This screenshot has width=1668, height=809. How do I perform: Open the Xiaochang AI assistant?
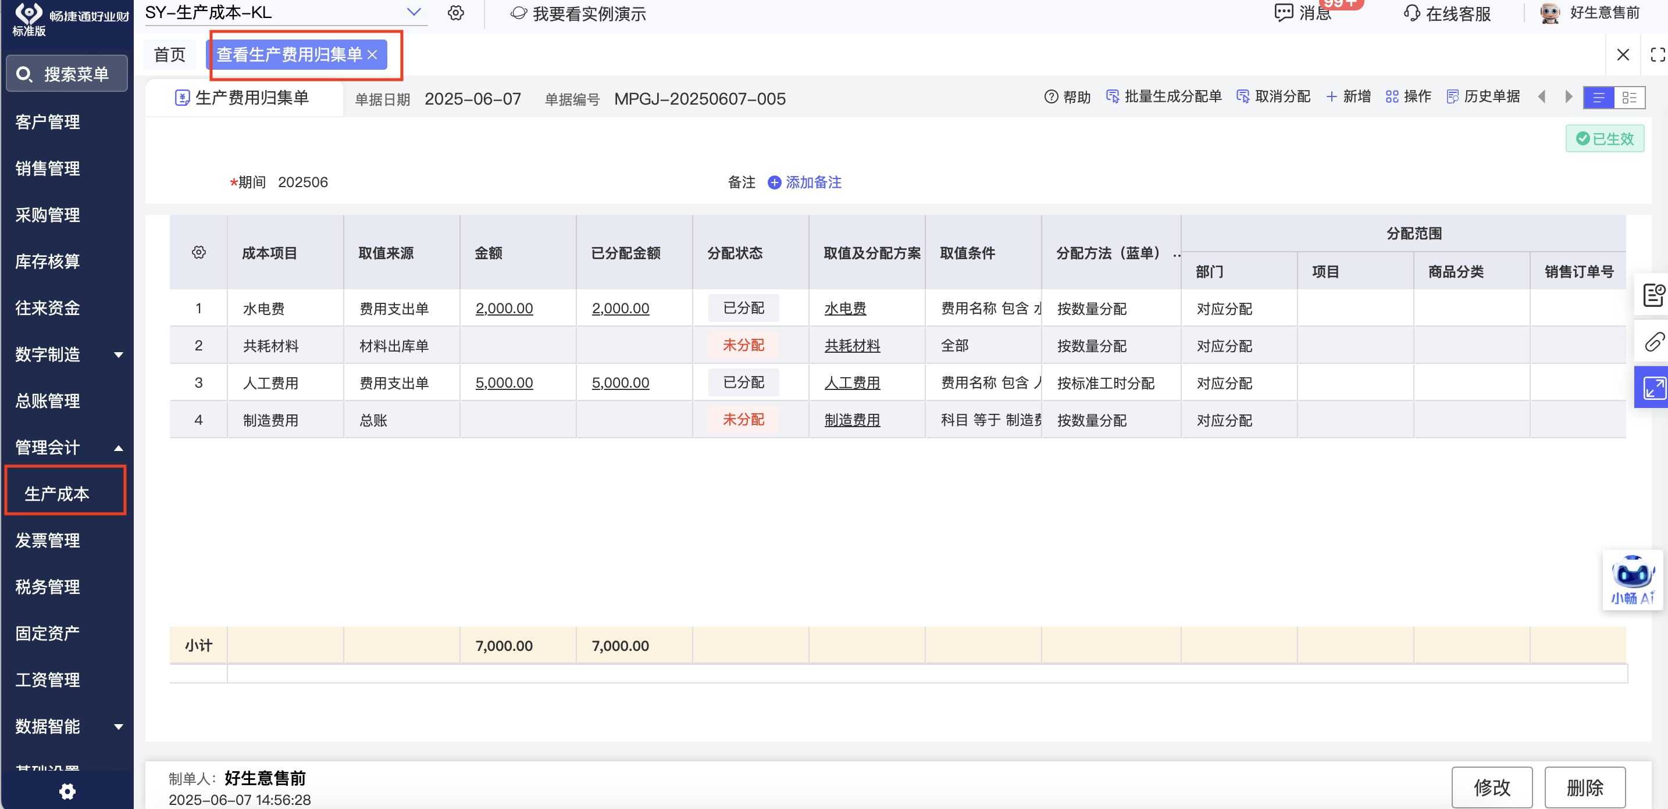click(x=1633, y=580)
